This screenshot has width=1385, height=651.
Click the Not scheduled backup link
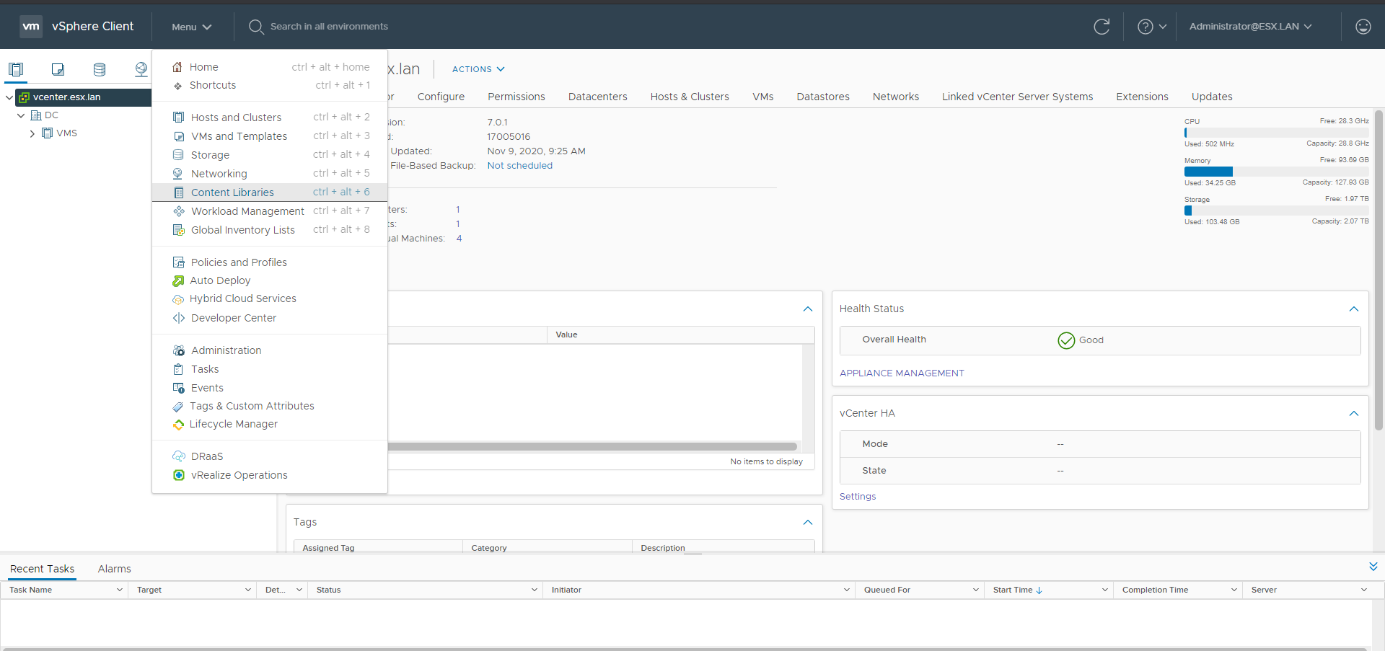pyautogui.click(x=519, y=166)
